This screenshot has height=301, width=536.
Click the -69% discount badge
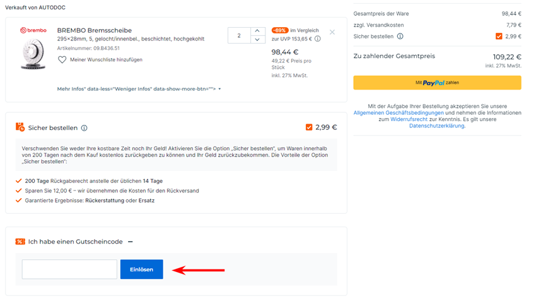point(279,30)
